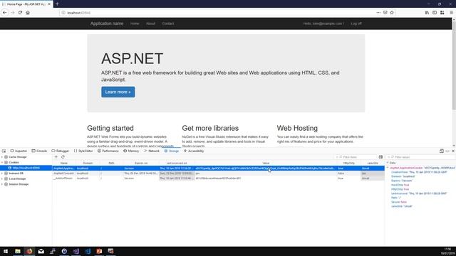The width and height of the screenshot is (456, 256).
Task: Open the page actions three-dot menu
Action: 378,13
